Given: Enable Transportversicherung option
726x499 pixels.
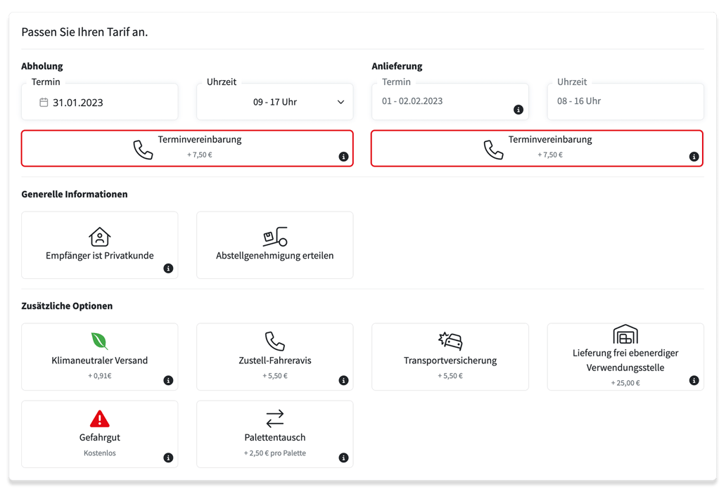Looking at the screenshot, I should (x=450, y=356).
